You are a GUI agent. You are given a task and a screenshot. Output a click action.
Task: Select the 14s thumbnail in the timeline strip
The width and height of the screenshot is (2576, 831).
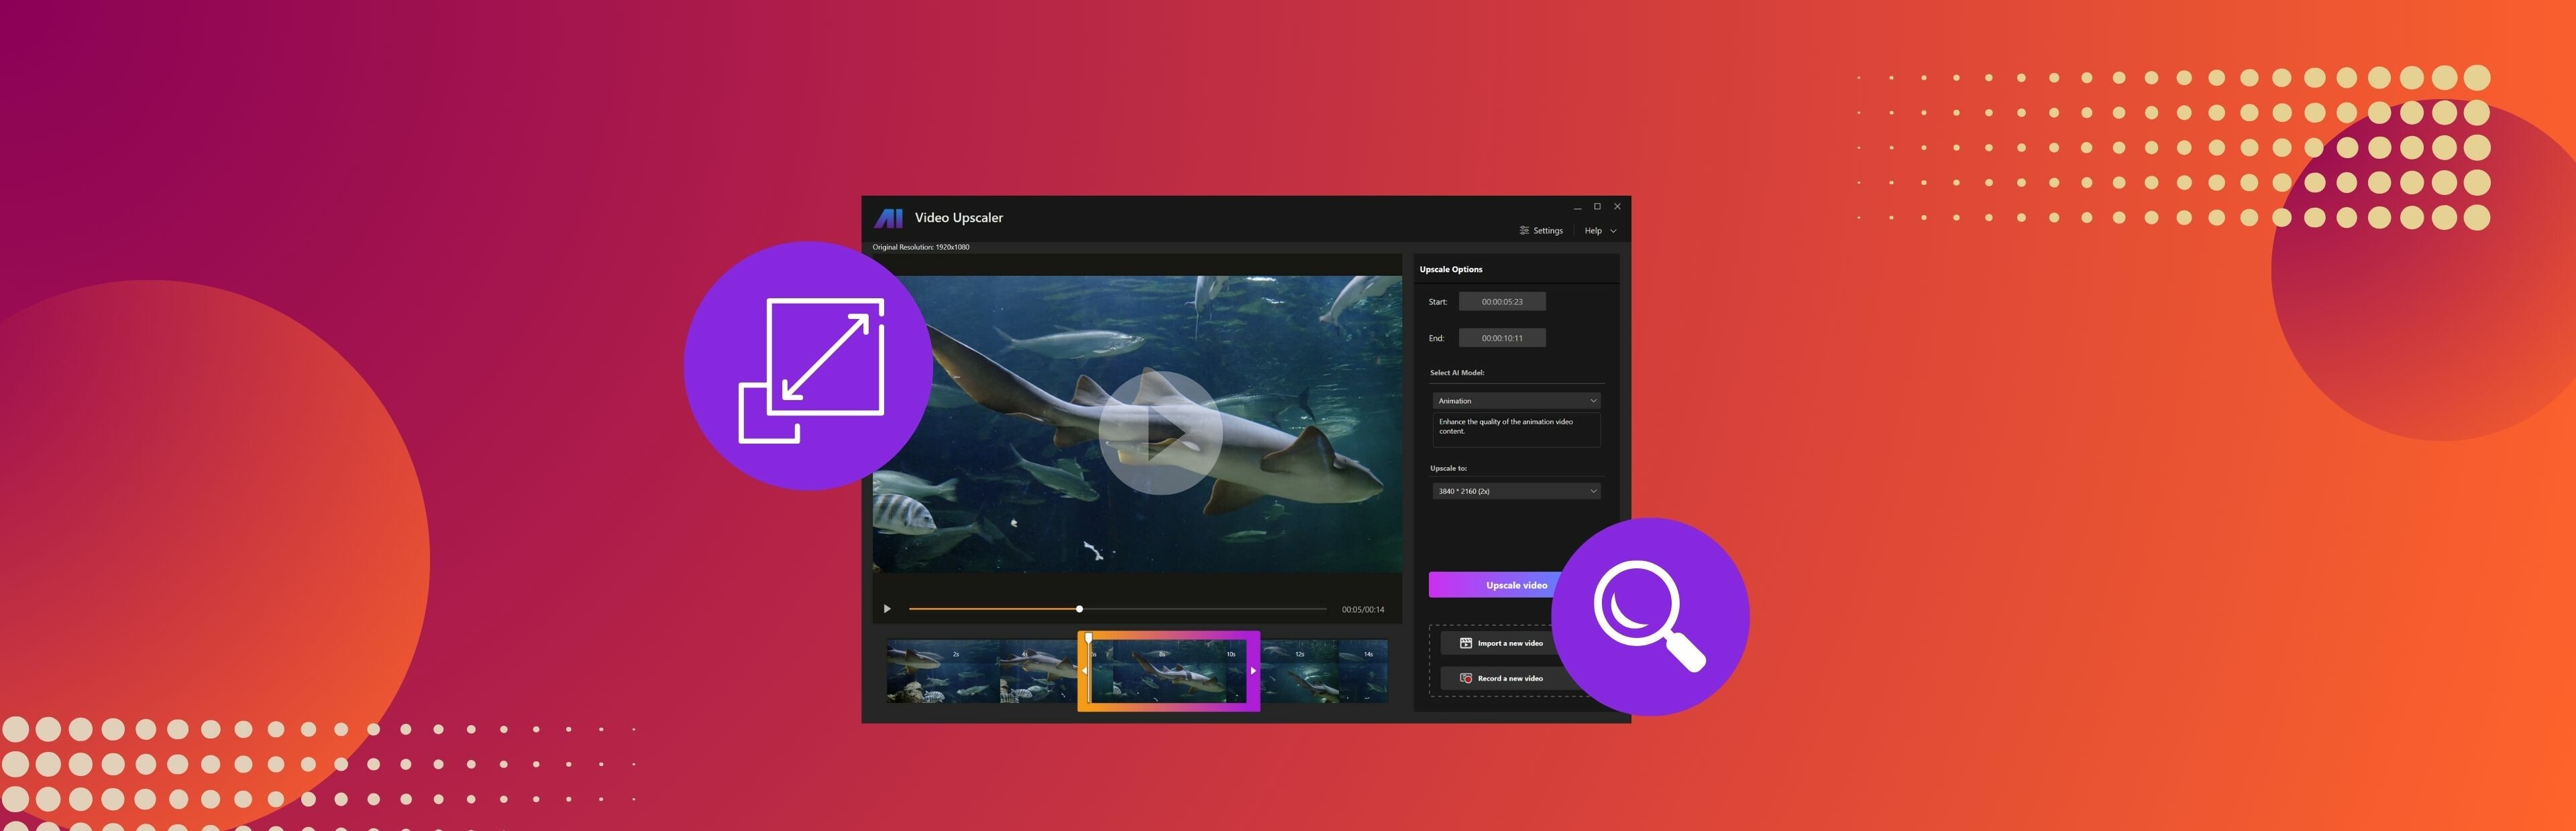coord(1363,672)
